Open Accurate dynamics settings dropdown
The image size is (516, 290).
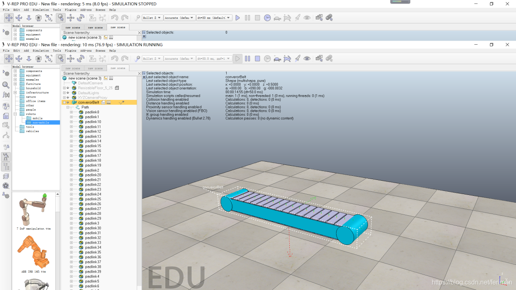179,58
